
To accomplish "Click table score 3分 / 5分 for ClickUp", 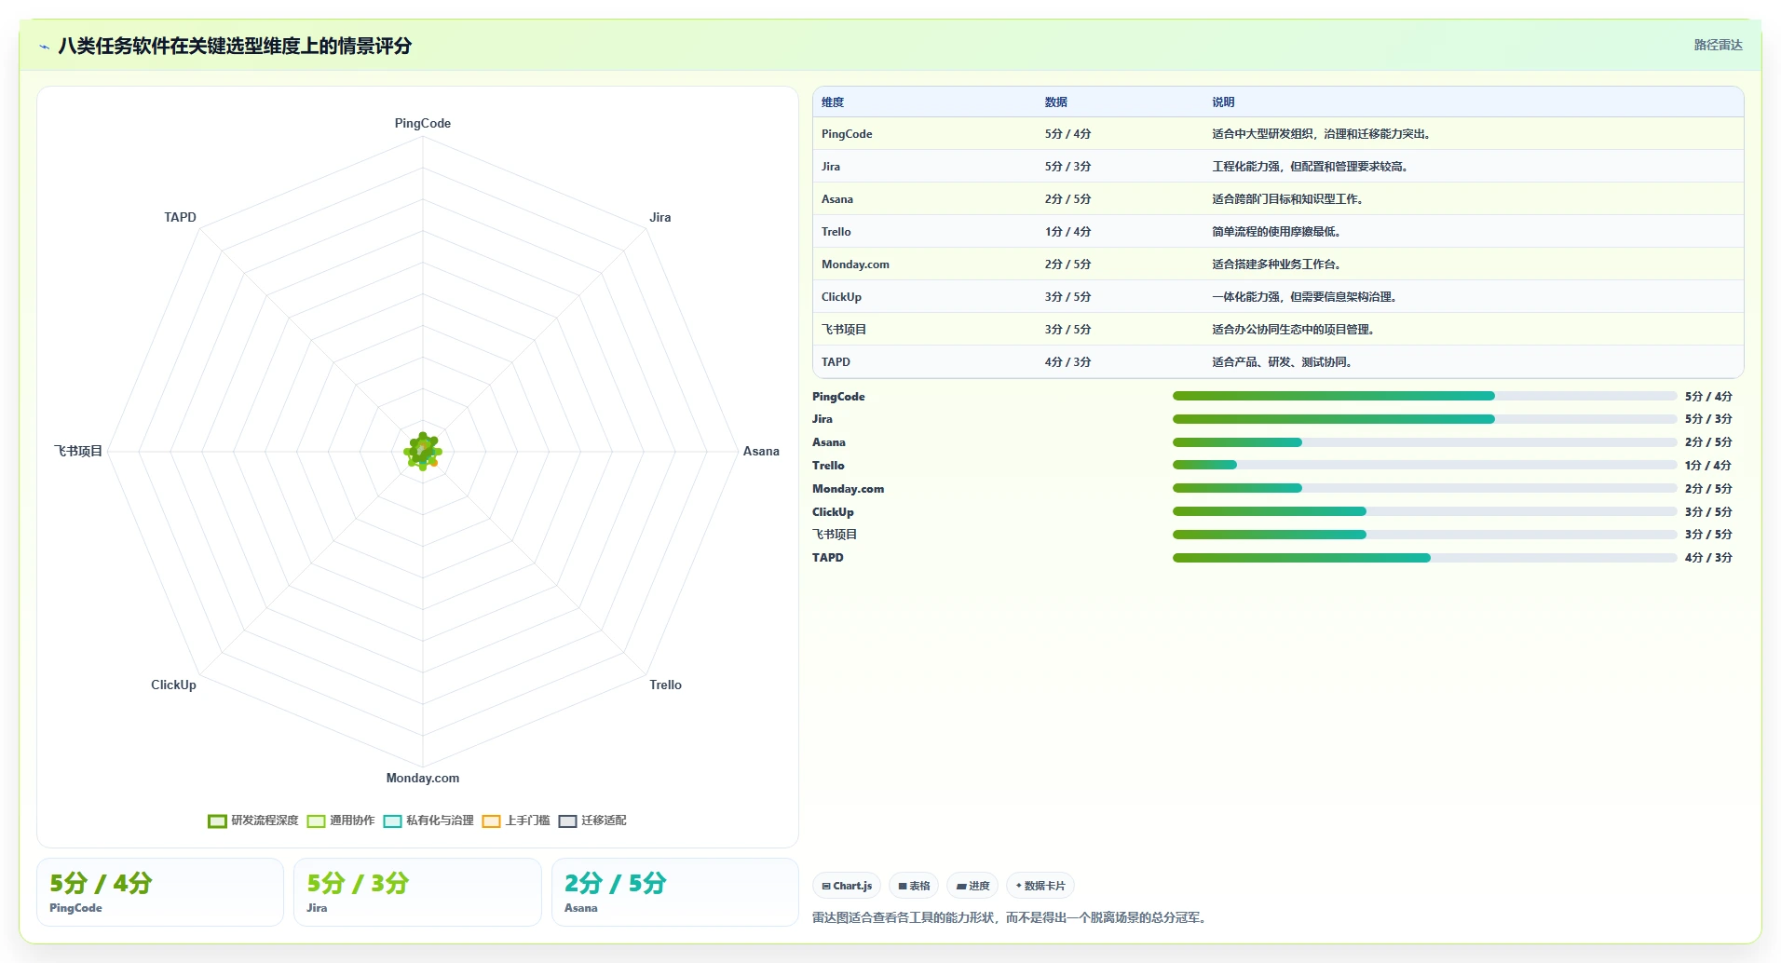I will (1067, 297).
